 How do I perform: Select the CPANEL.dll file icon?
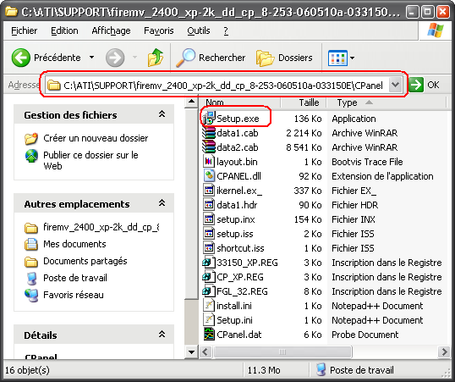pyautogui.click(x=209, y=176)
